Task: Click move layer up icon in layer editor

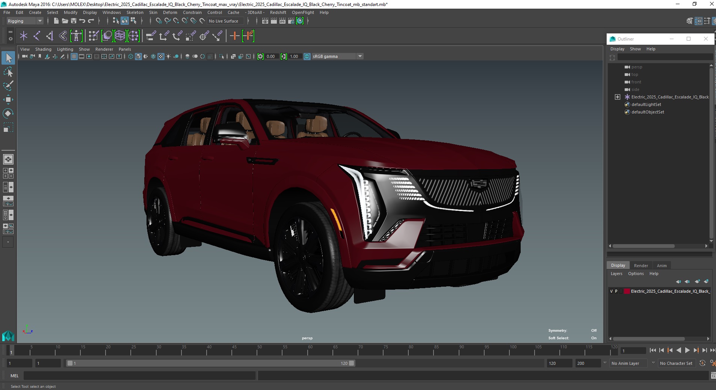Action: [678, 281]
